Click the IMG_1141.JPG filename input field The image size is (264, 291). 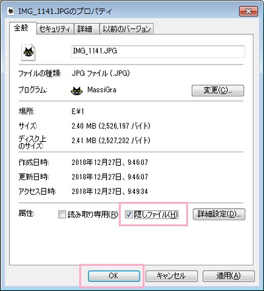click(158, 51)
